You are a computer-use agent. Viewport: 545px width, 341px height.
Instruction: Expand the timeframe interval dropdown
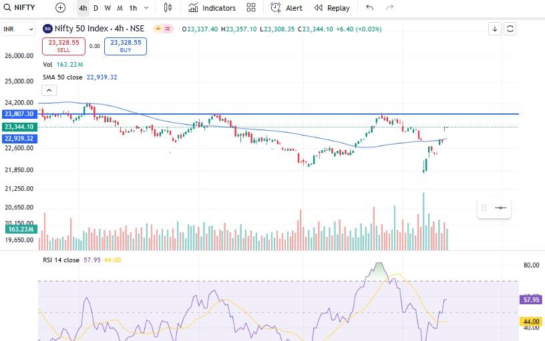[146, 8]
